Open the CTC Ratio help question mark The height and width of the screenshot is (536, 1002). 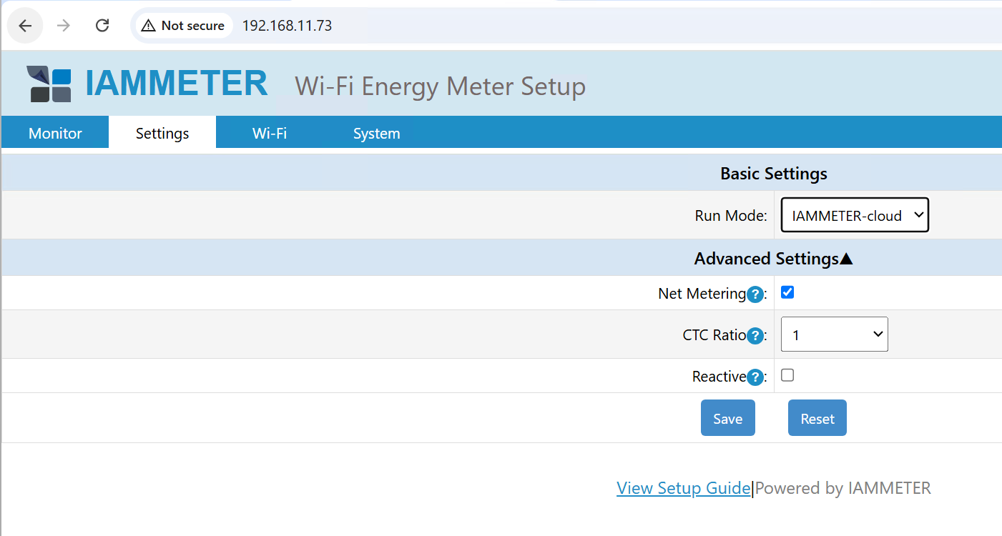[x=755, y=336]
